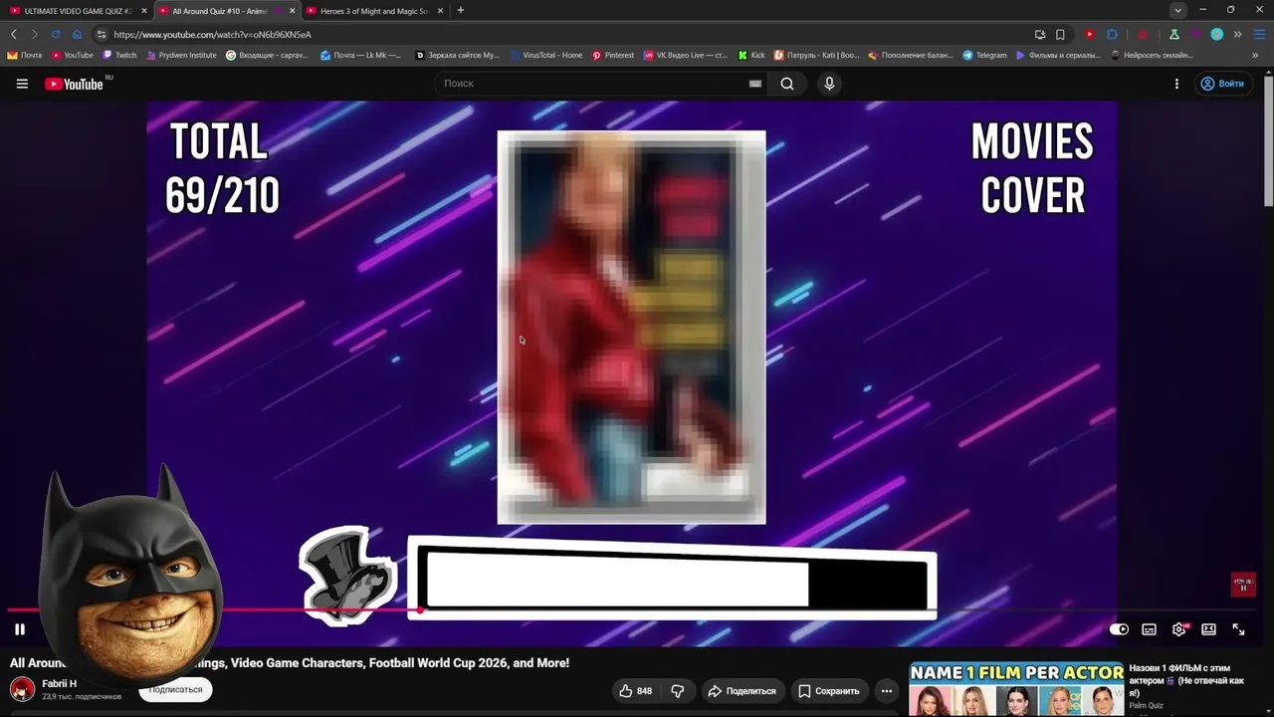1274x717 pixels.
Task: Open the Fabrii H channel avatar
Action: [22, 689]
